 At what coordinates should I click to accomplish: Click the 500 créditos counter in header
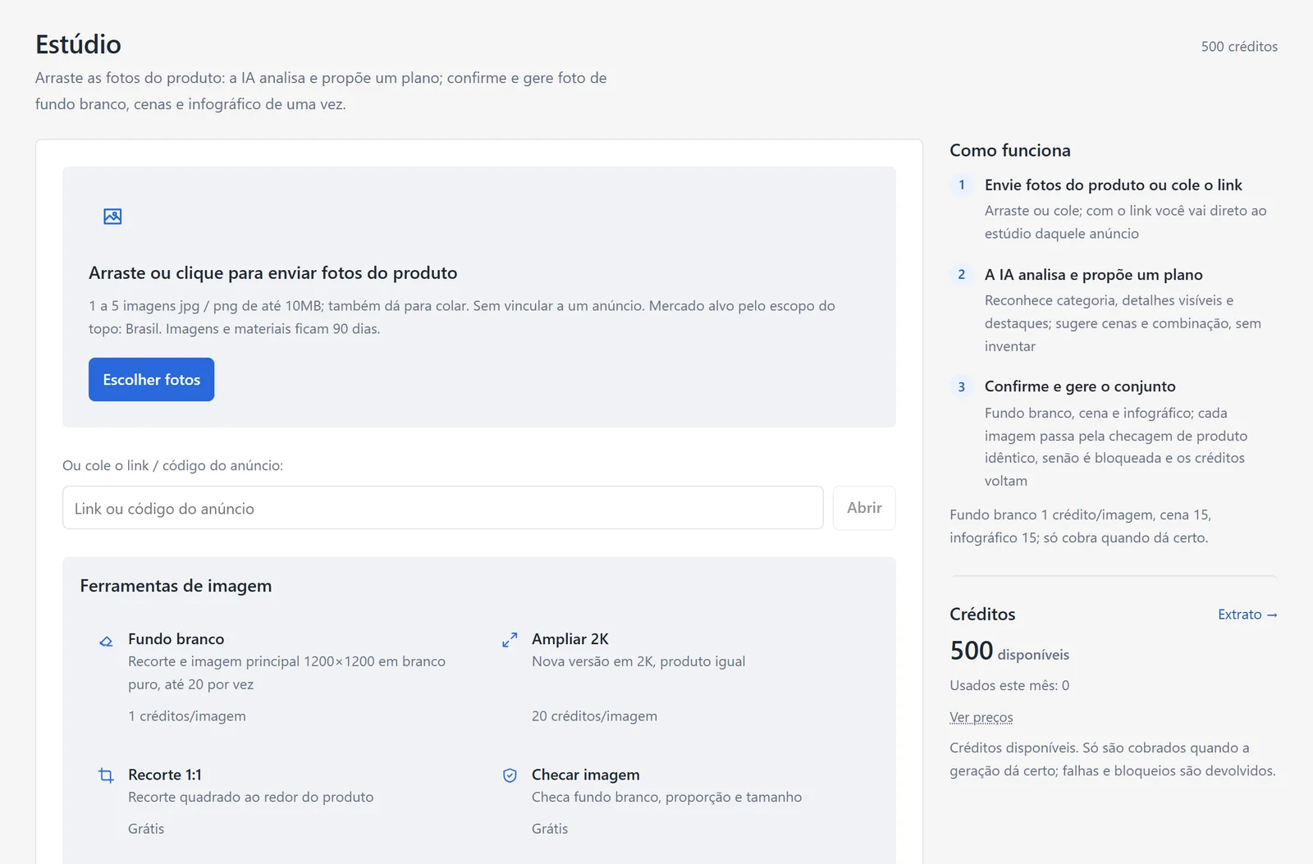tap(1239, 47)
